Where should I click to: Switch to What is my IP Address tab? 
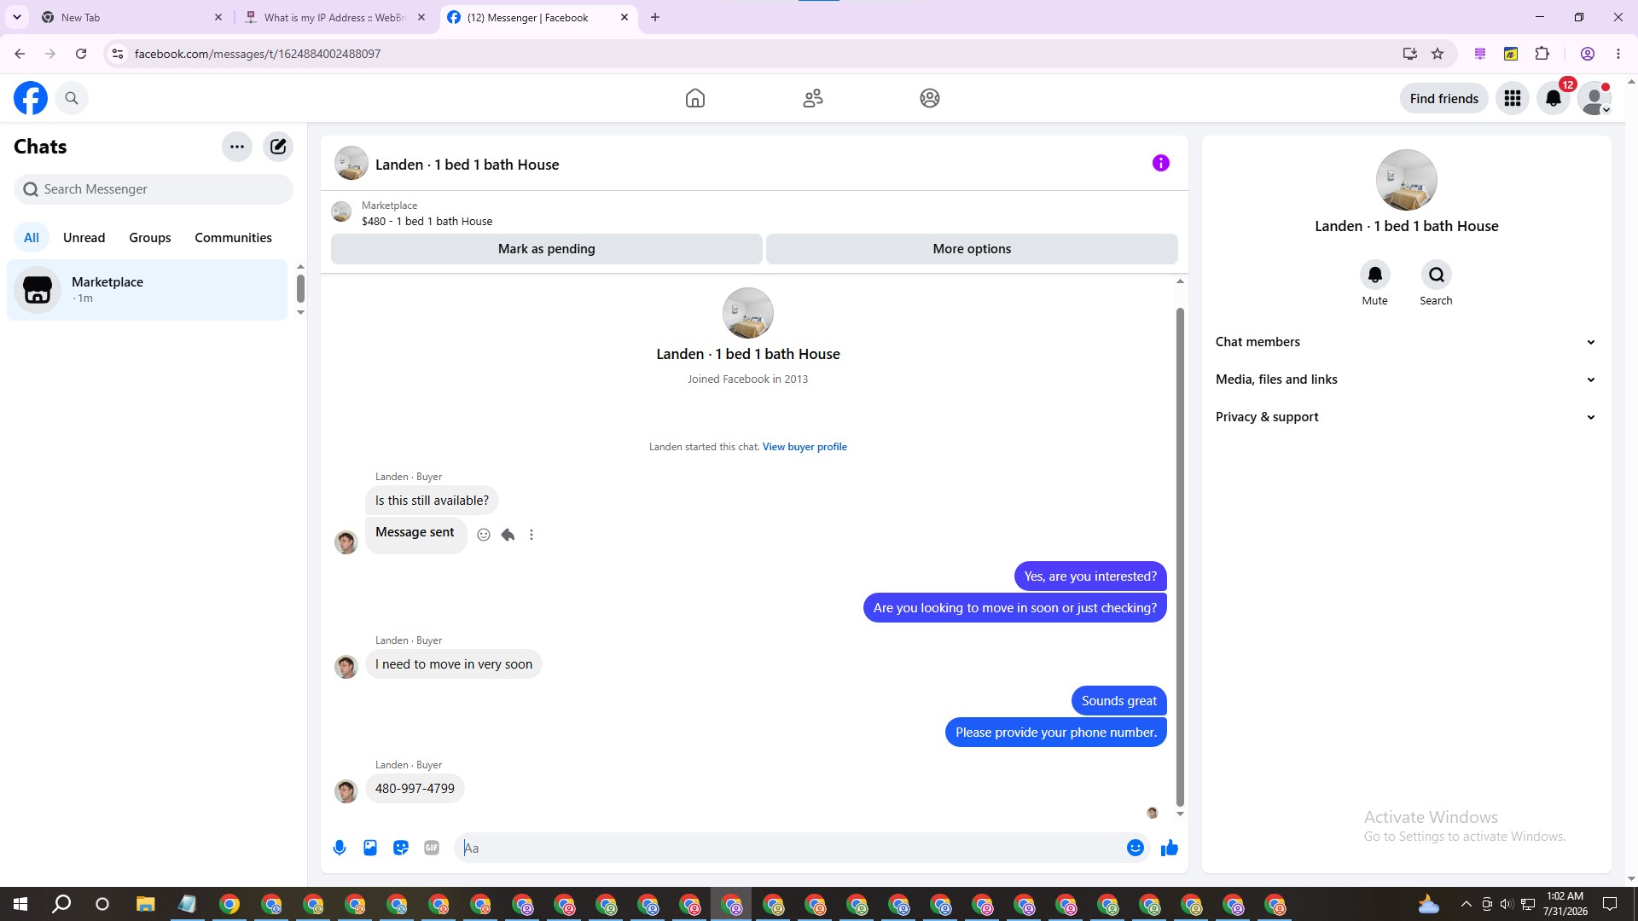(335, 17)
